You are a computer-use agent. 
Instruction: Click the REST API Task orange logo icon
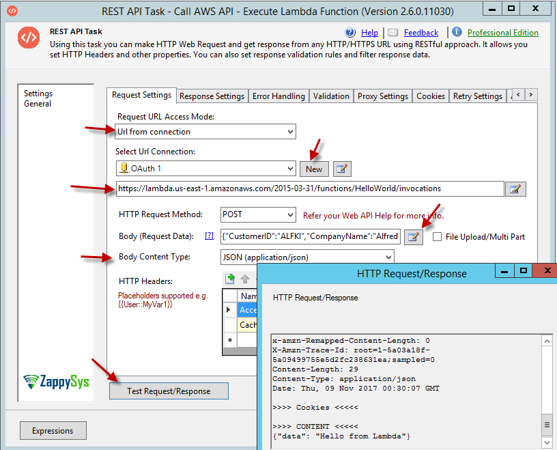click(x=29, y=38)
